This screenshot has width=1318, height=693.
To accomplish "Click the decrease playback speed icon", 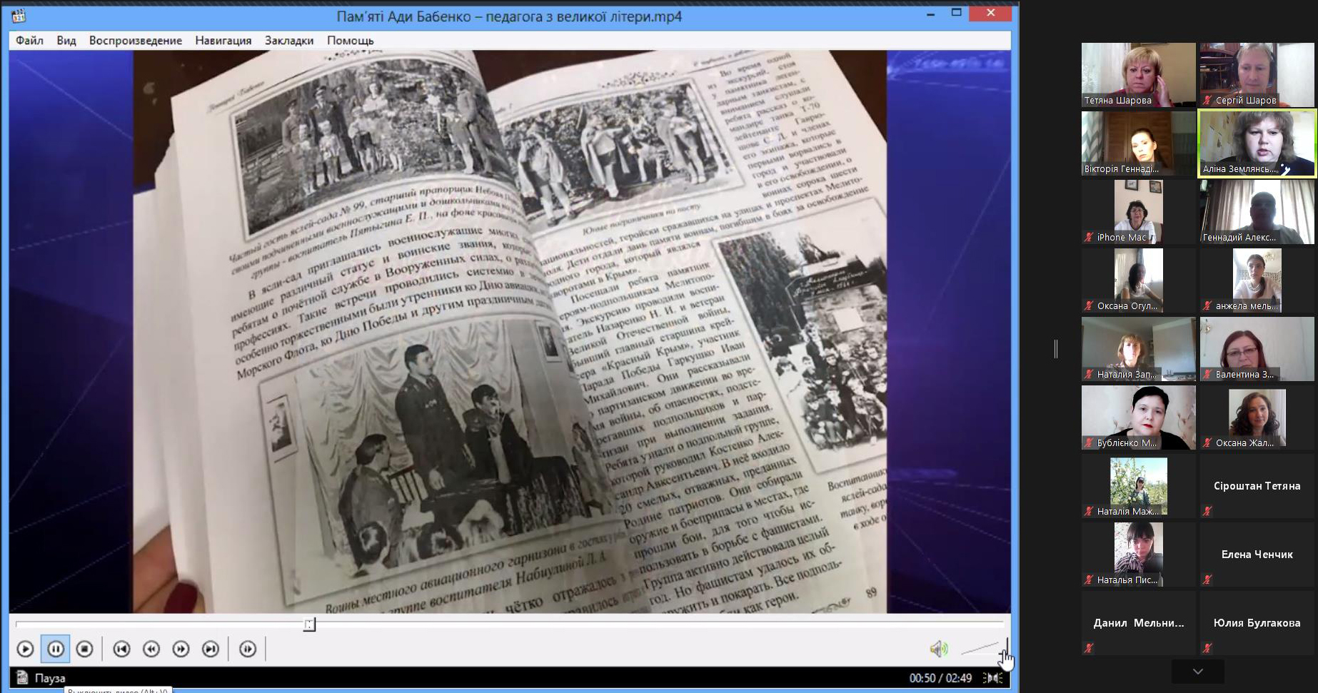I will 151,649.
